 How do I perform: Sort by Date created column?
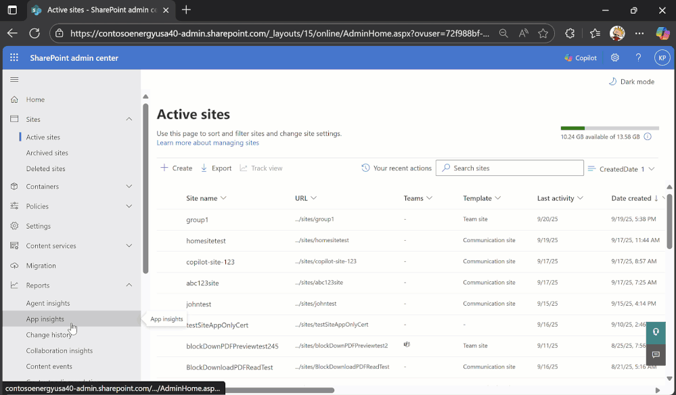[x=635, y=198]
